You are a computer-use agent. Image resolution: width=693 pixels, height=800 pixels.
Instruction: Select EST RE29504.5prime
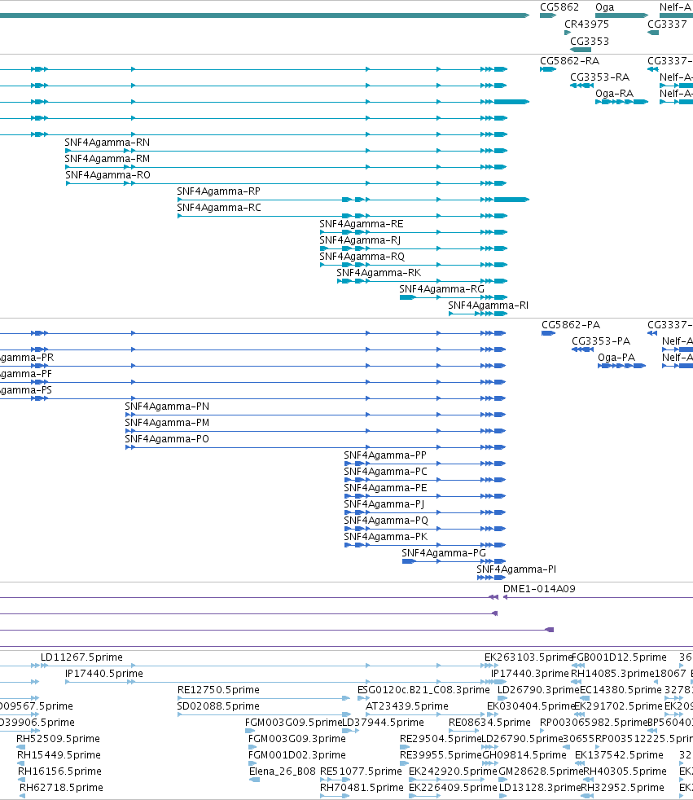click(441, 739)
